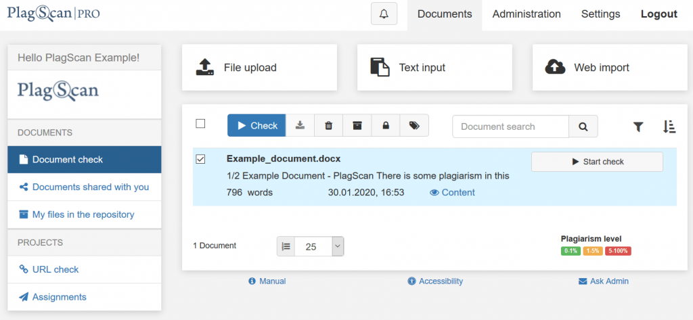This screenshot has width=693, height=320.
Task: Click the PlagScan PRO logo in header
Action: 53,14
